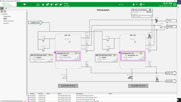Open the settings gear dropdown
The height and width of the screenshot is (102, 181).
point(142,4)
